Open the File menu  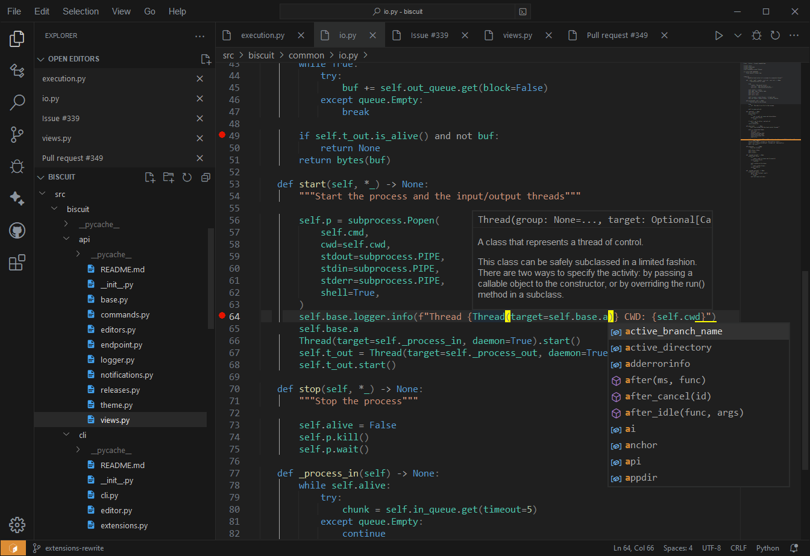[14, 11]
